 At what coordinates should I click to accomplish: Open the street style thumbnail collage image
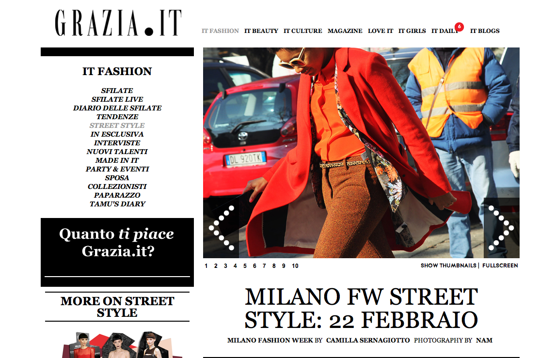tap(122, 344)
